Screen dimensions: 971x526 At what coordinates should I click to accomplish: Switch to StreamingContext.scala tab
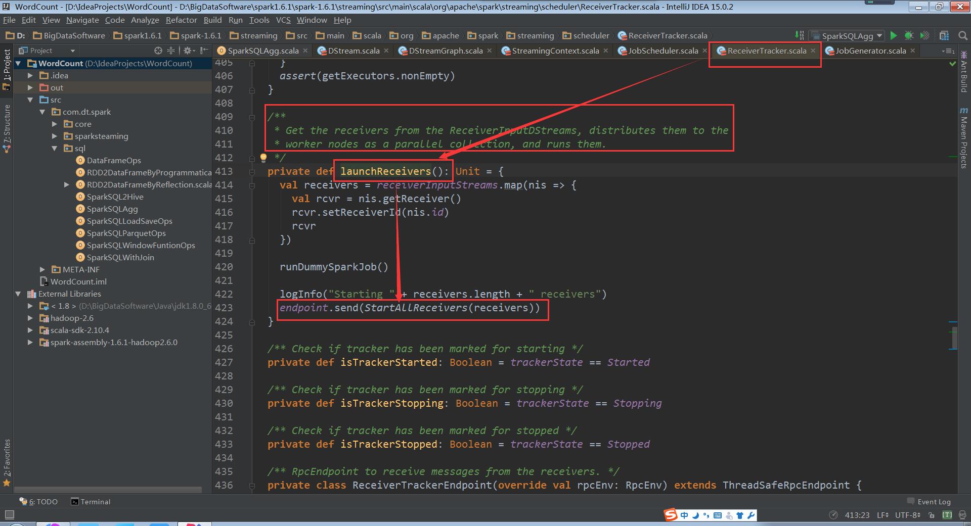(x=555, y=51)
